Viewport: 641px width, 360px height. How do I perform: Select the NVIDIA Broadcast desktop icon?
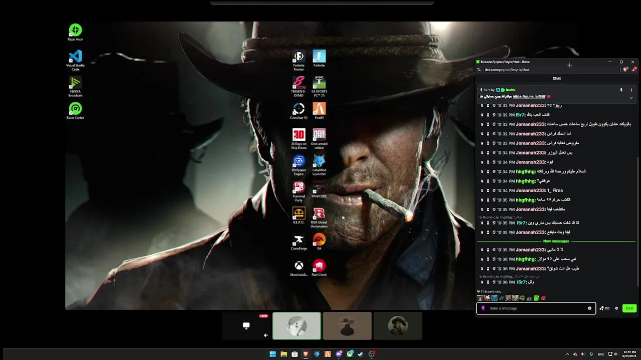point(75,86)
